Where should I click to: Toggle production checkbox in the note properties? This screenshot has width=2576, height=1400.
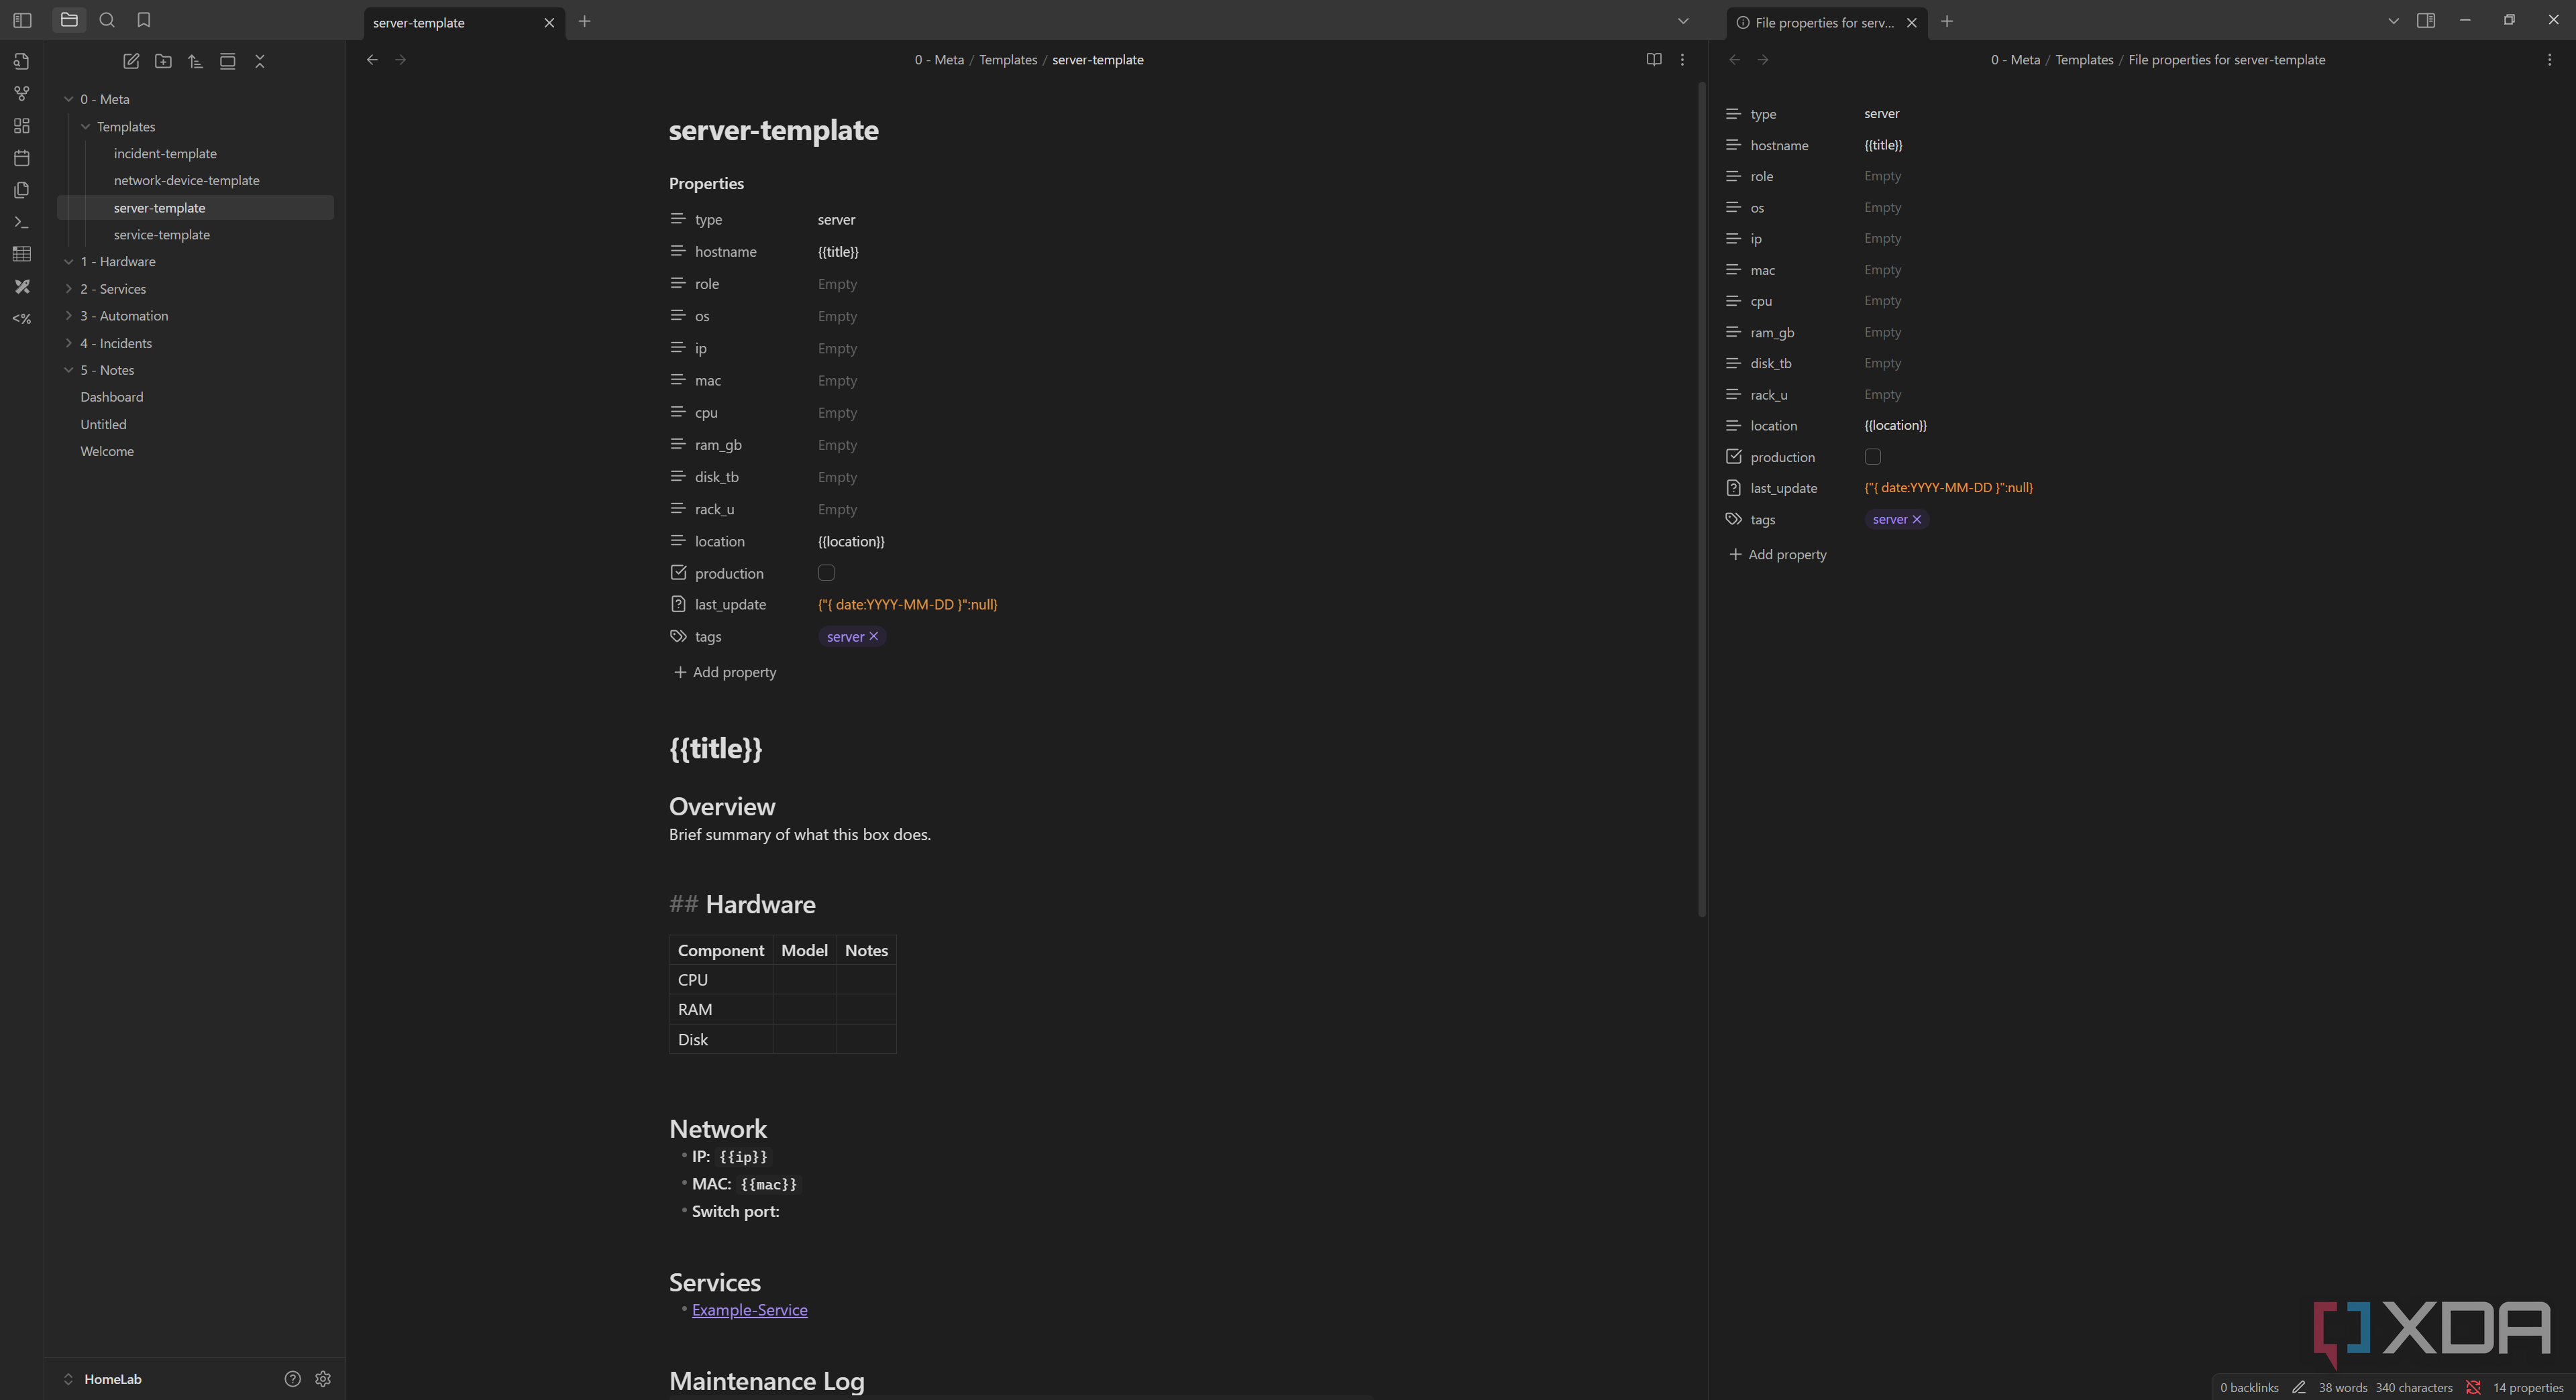826,573
